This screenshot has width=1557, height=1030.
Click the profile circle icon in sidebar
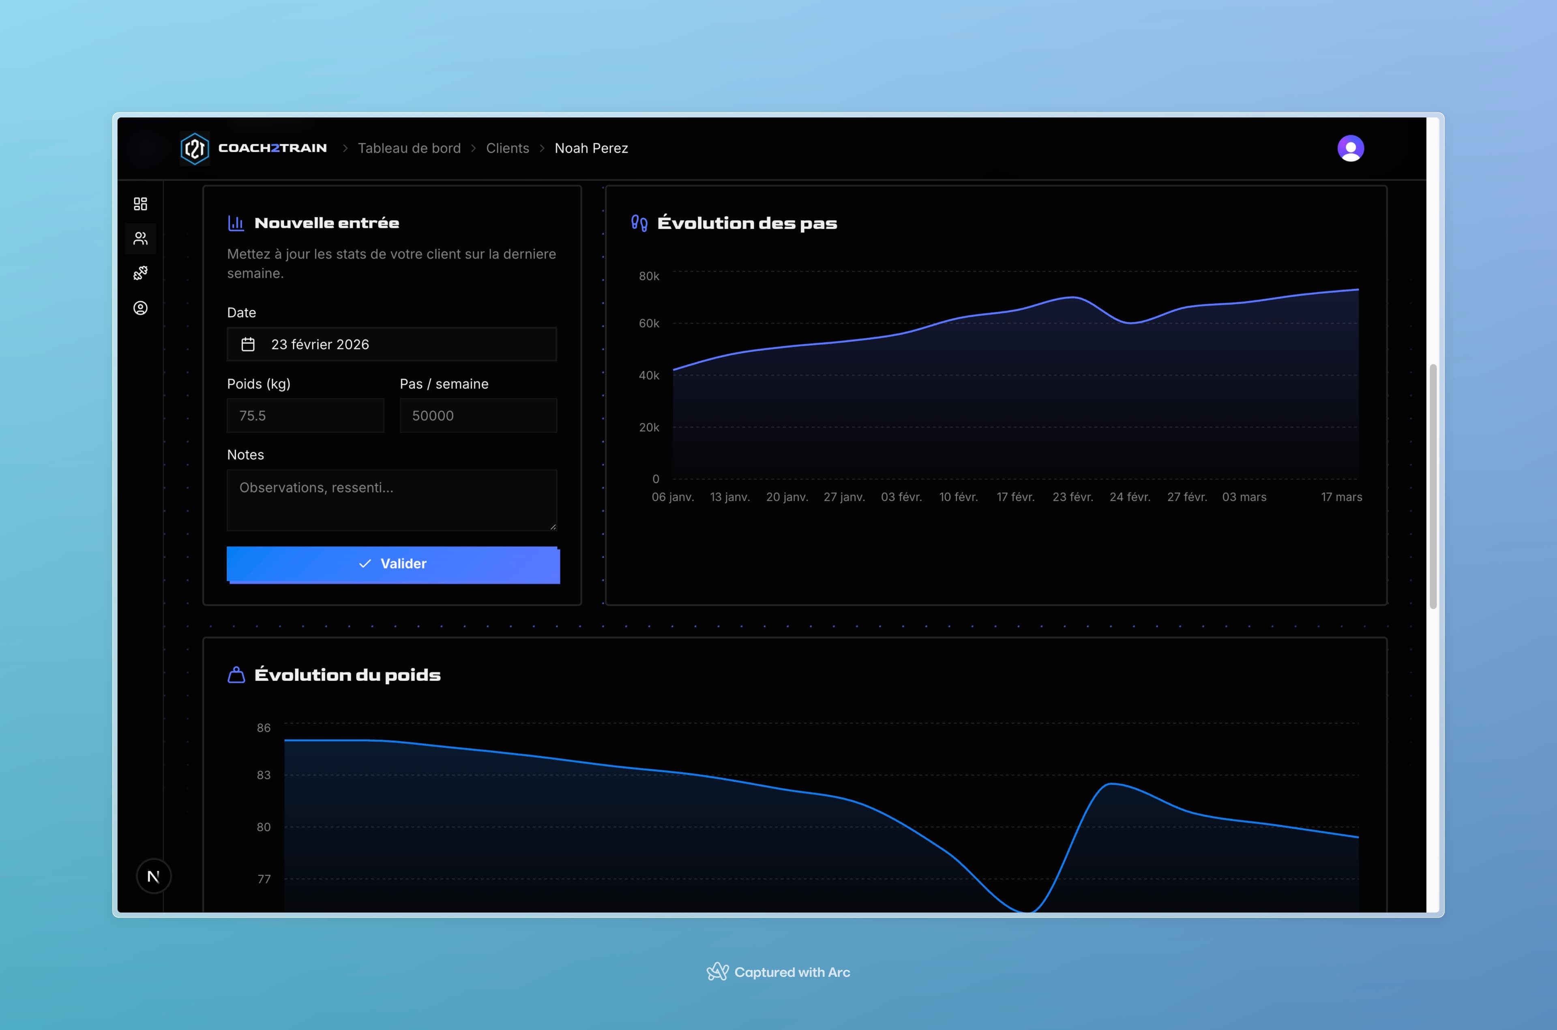coord(141,308)
